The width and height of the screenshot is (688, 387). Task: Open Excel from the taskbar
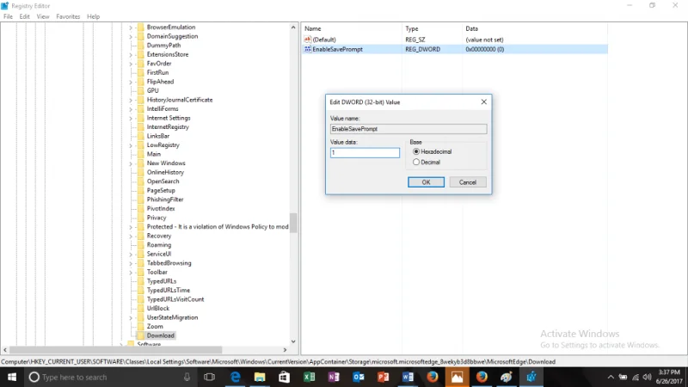click(x=309, y=378)
